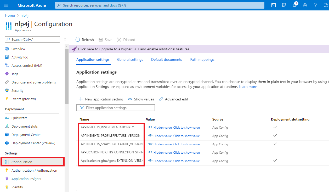Toggle Show values for application settings

point(141,99)
